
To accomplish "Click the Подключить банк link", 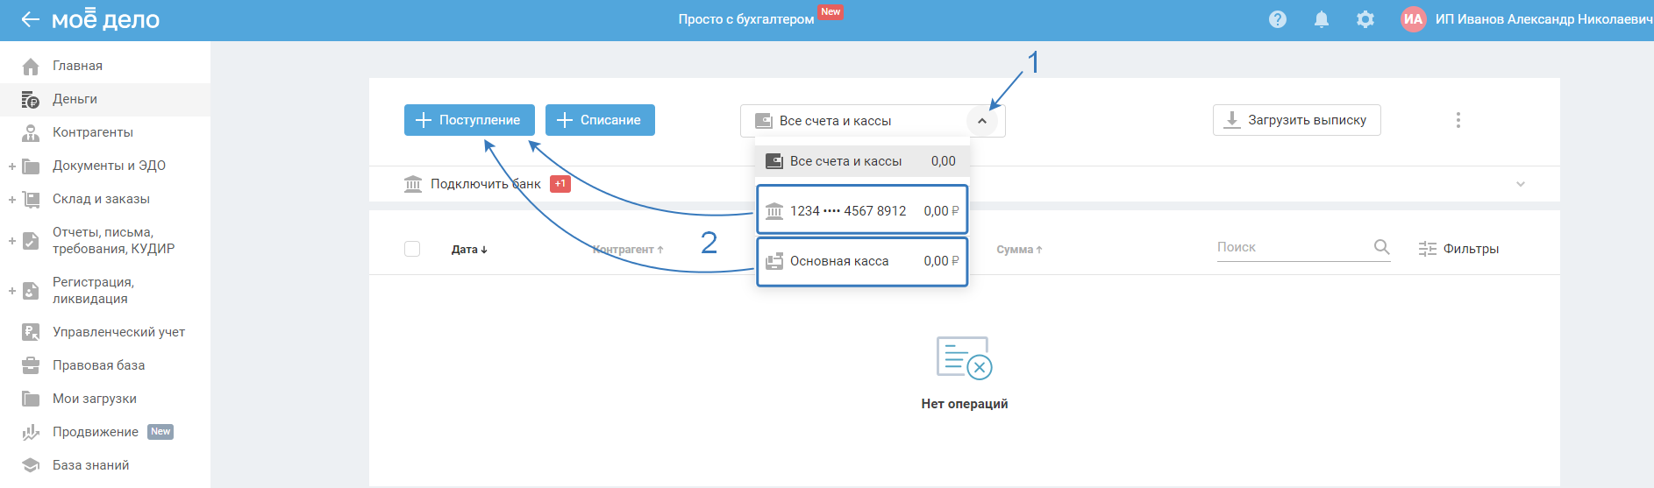I will (x=485, y=184).
